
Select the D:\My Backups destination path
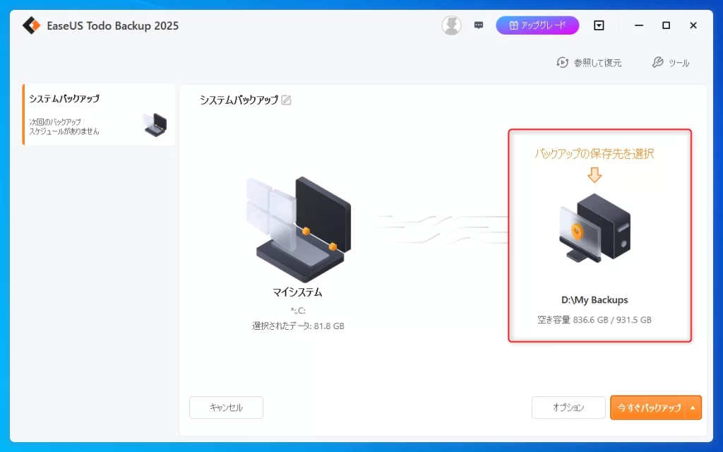tap(594, 300)
